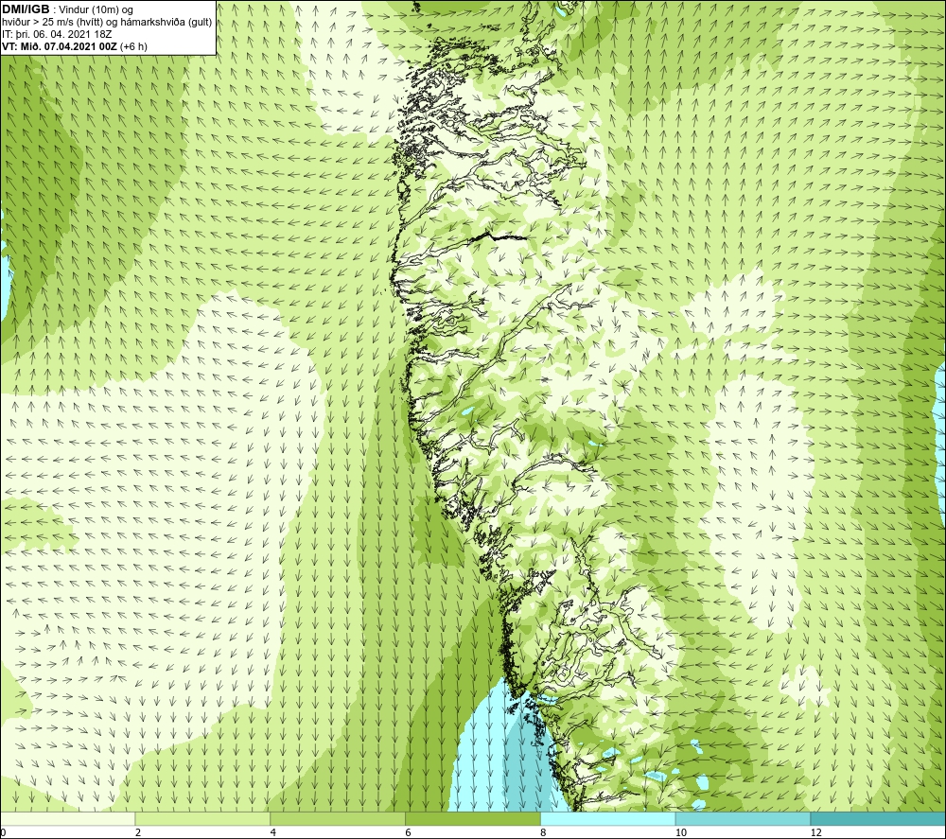This screenshot has height=839, width=946.
Task: Click the legend band above 12 m/s
Action: pos(879,818)
